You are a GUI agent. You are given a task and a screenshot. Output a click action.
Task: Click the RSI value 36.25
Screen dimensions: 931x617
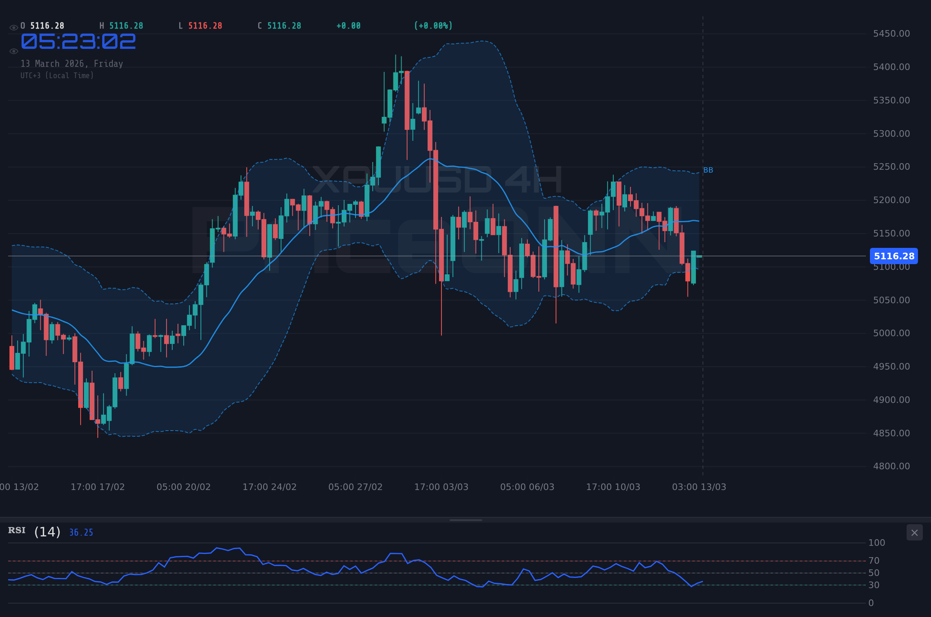[x=81, y=532]
